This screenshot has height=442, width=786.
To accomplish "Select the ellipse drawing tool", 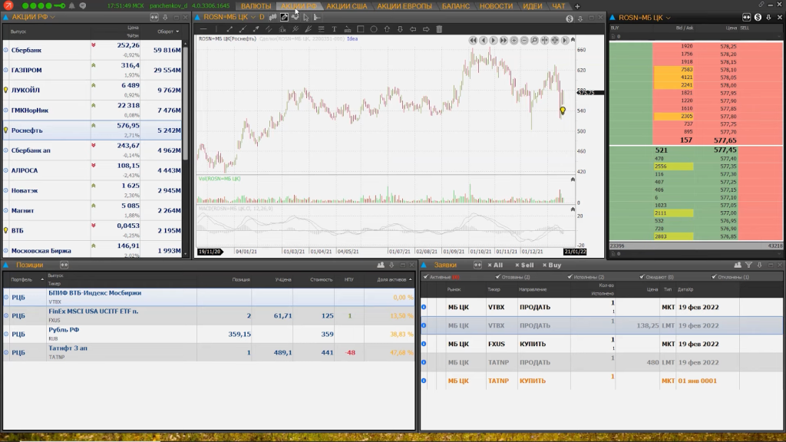I will 374,29.
